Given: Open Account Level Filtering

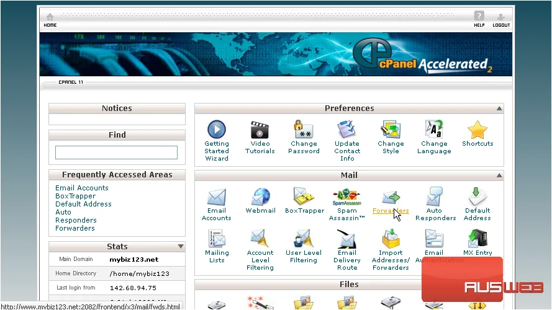Looking at the screenshot, I should click(260, 238).
